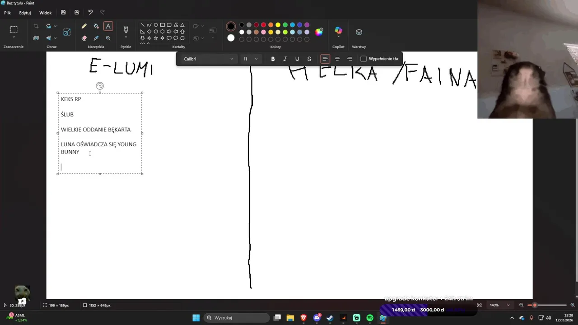
Task: Choose the five-point star shape
Action: pos(156,38)
